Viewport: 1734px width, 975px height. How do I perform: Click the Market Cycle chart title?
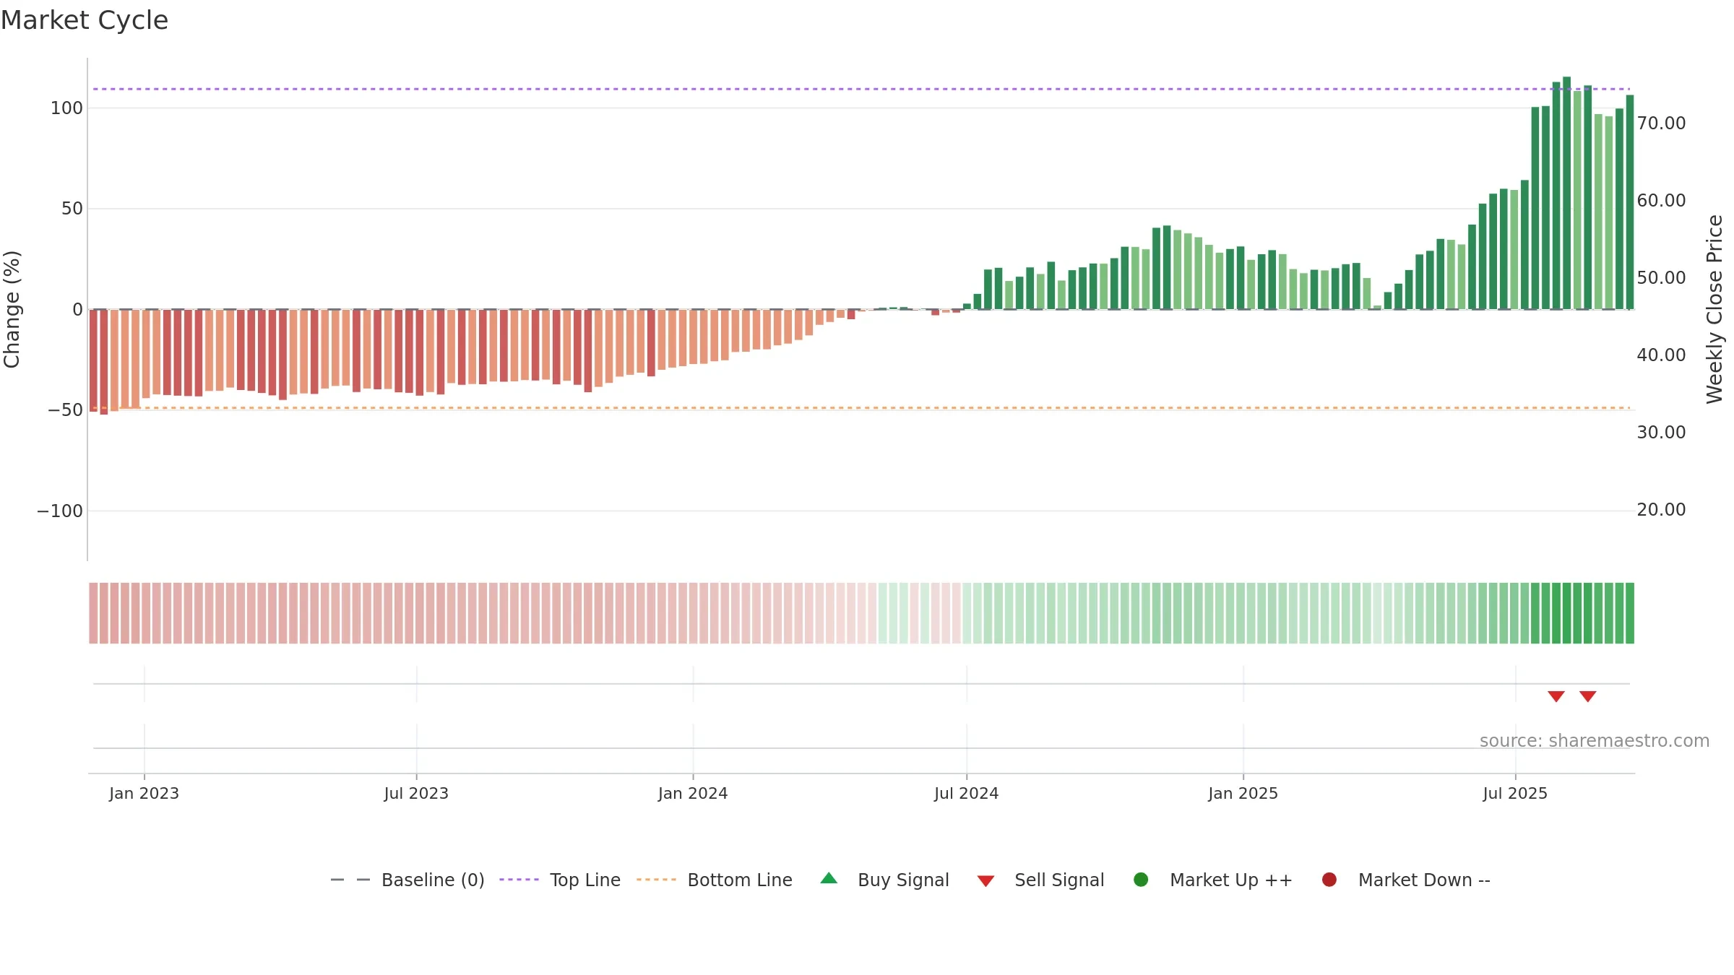coord(85,20)
